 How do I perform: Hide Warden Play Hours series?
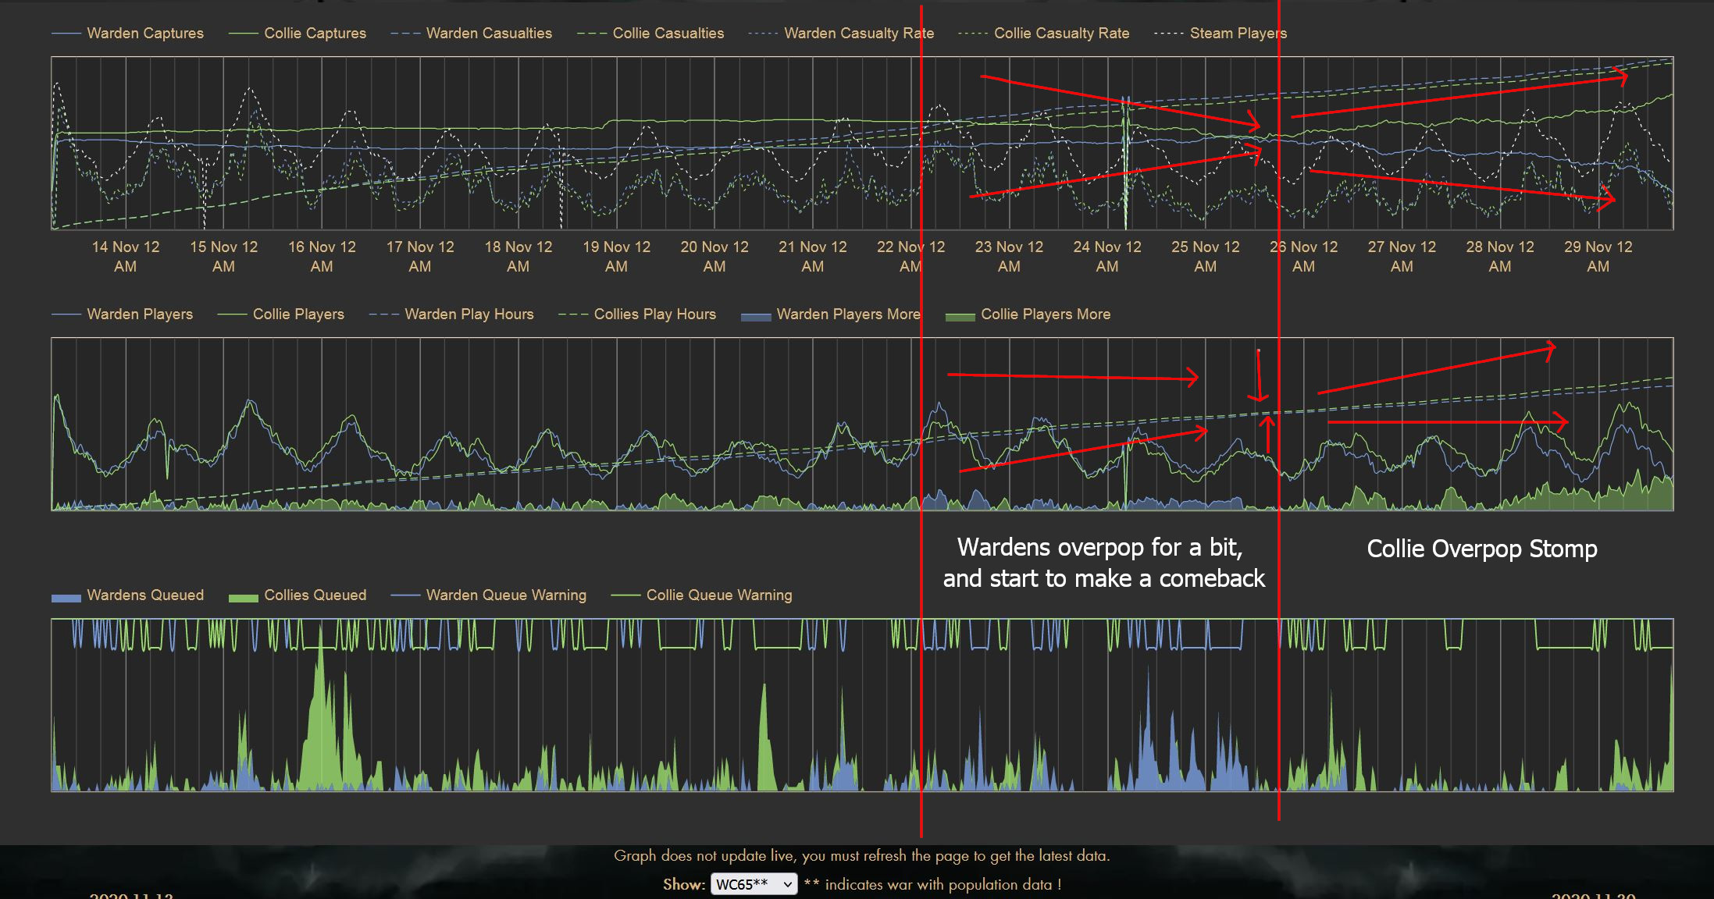(469, 314)
